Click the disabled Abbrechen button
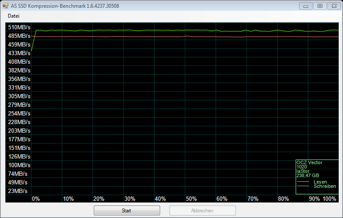This screenshot has height=218, width=343. 203,211
